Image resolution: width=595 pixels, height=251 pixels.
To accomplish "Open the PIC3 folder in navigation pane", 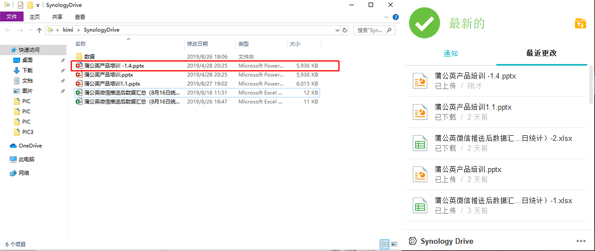I will click(x=28, y=132).
